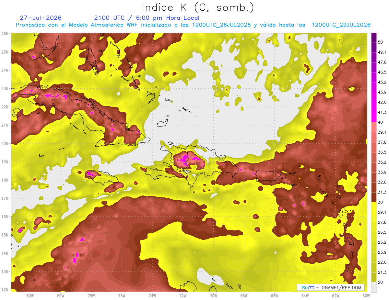The height and width of the screenshot is (300, 389).
Task: Click the map title "Indice K (C, somb.)"
Action: tap(198, 7)
